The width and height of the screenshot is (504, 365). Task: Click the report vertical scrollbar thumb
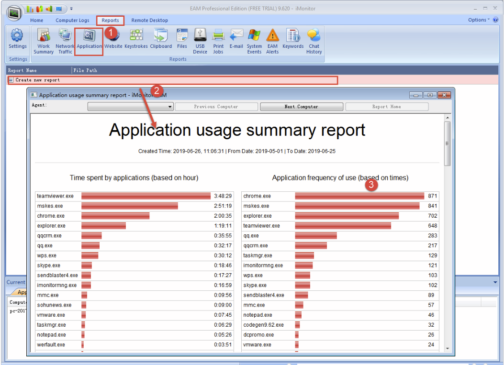coord(448,144)
